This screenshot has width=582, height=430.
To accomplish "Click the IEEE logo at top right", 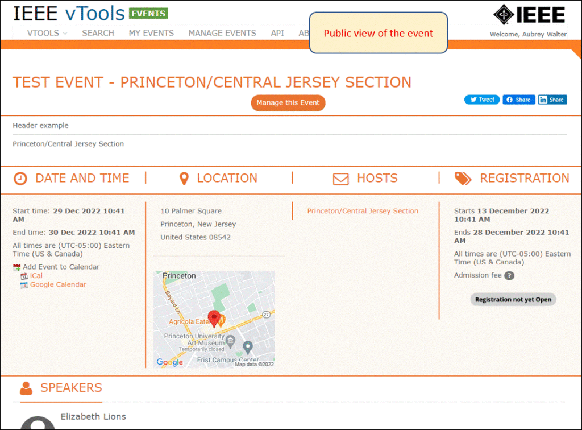I will click(x=528, y=14).
